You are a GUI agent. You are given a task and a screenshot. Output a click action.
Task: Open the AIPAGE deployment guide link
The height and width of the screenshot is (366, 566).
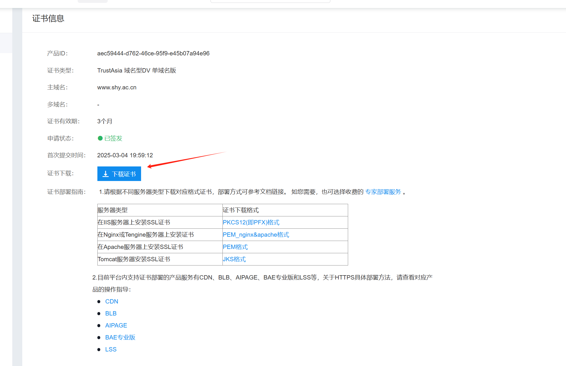point(116,325)
